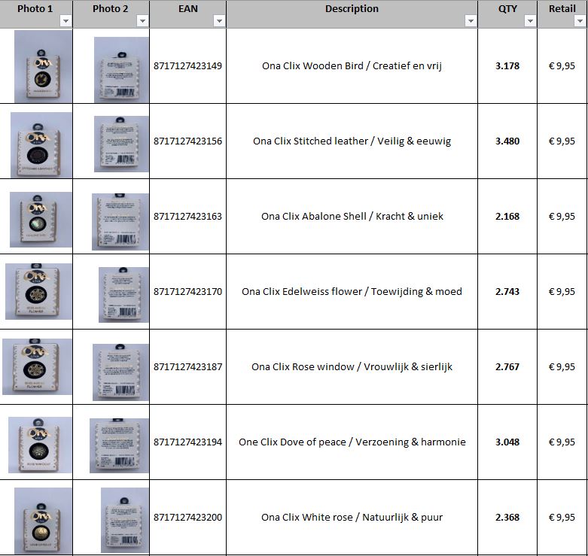Select the Rose window front photo thumbnail
This screenshot has width=588, height=556.
pyautogui.click(x=37, y=367)
